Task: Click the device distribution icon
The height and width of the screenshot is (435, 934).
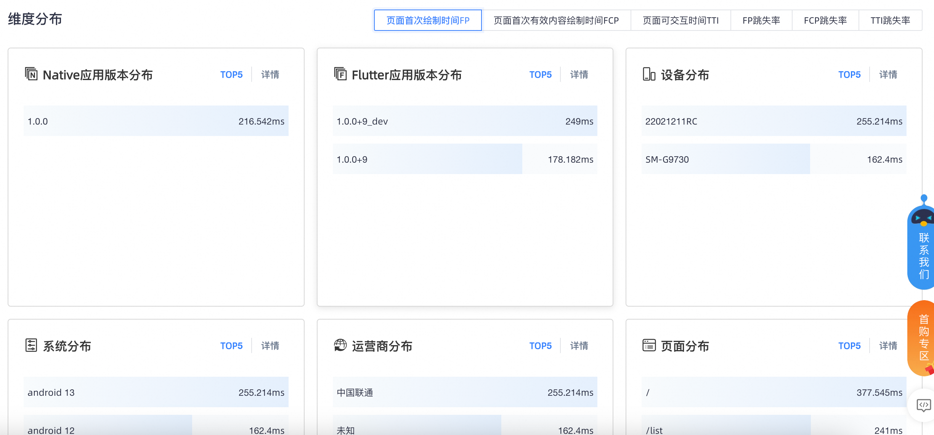Action: (649, 74)
